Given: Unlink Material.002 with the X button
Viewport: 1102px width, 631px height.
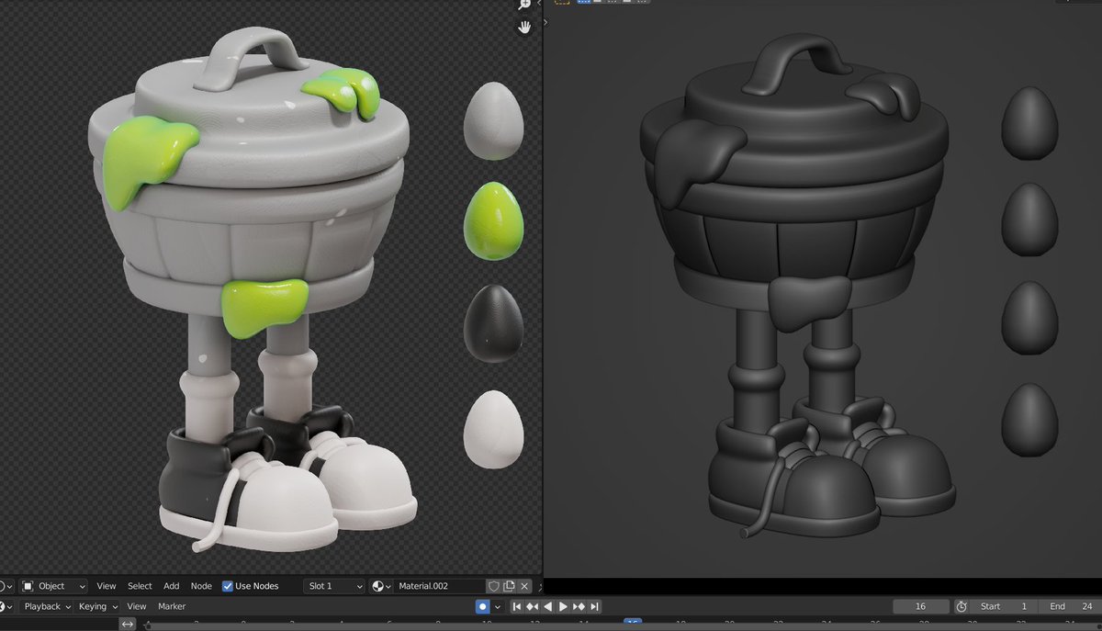Looking at the screenshot, I should tap(524, 586).
